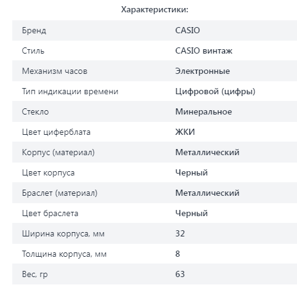Click the Ширина корпуса value 32

(x=180, y=233)
